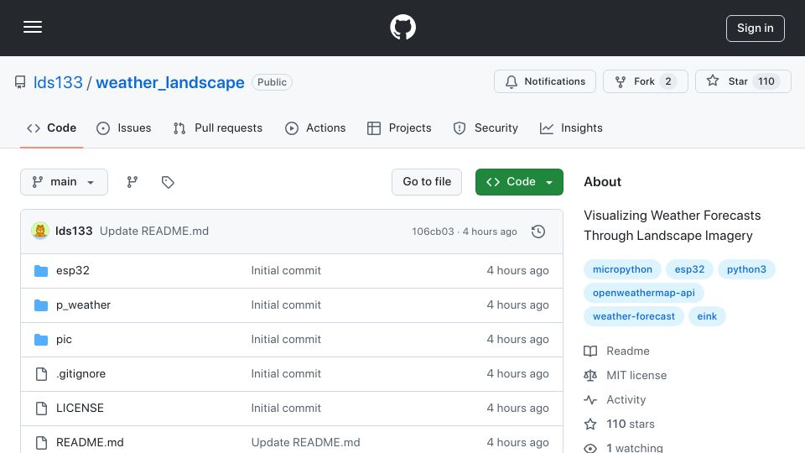
Task: Open Initial commit message for pic row
Action: [x=286, y=340]
